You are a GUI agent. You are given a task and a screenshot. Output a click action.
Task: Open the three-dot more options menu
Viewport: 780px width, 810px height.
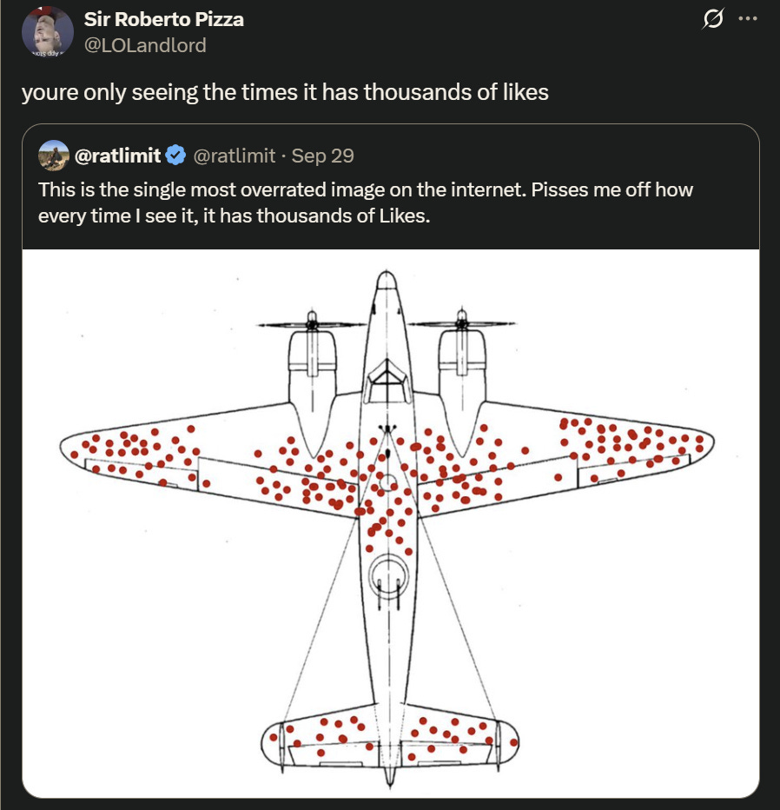tap(747, 19)
